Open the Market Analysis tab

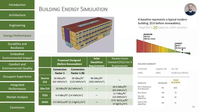[x=17, y=97]
